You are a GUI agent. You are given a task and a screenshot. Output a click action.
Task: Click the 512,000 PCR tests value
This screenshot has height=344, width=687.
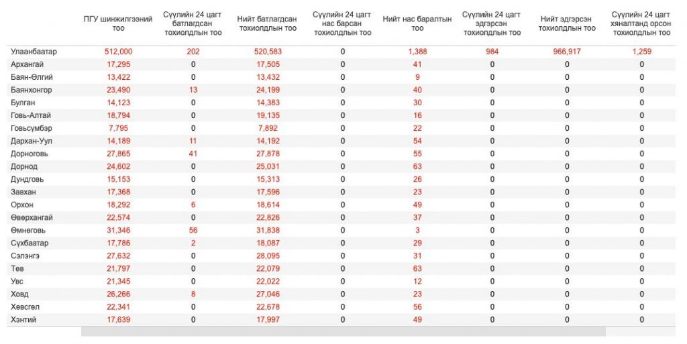(x=118, y=52)
